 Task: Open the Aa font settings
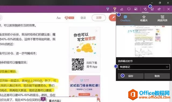(58, 18)
